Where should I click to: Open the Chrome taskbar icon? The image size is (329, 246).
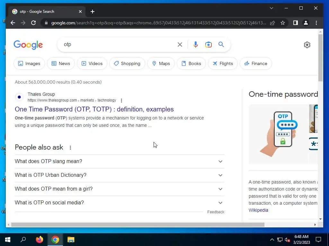(55, 240)
